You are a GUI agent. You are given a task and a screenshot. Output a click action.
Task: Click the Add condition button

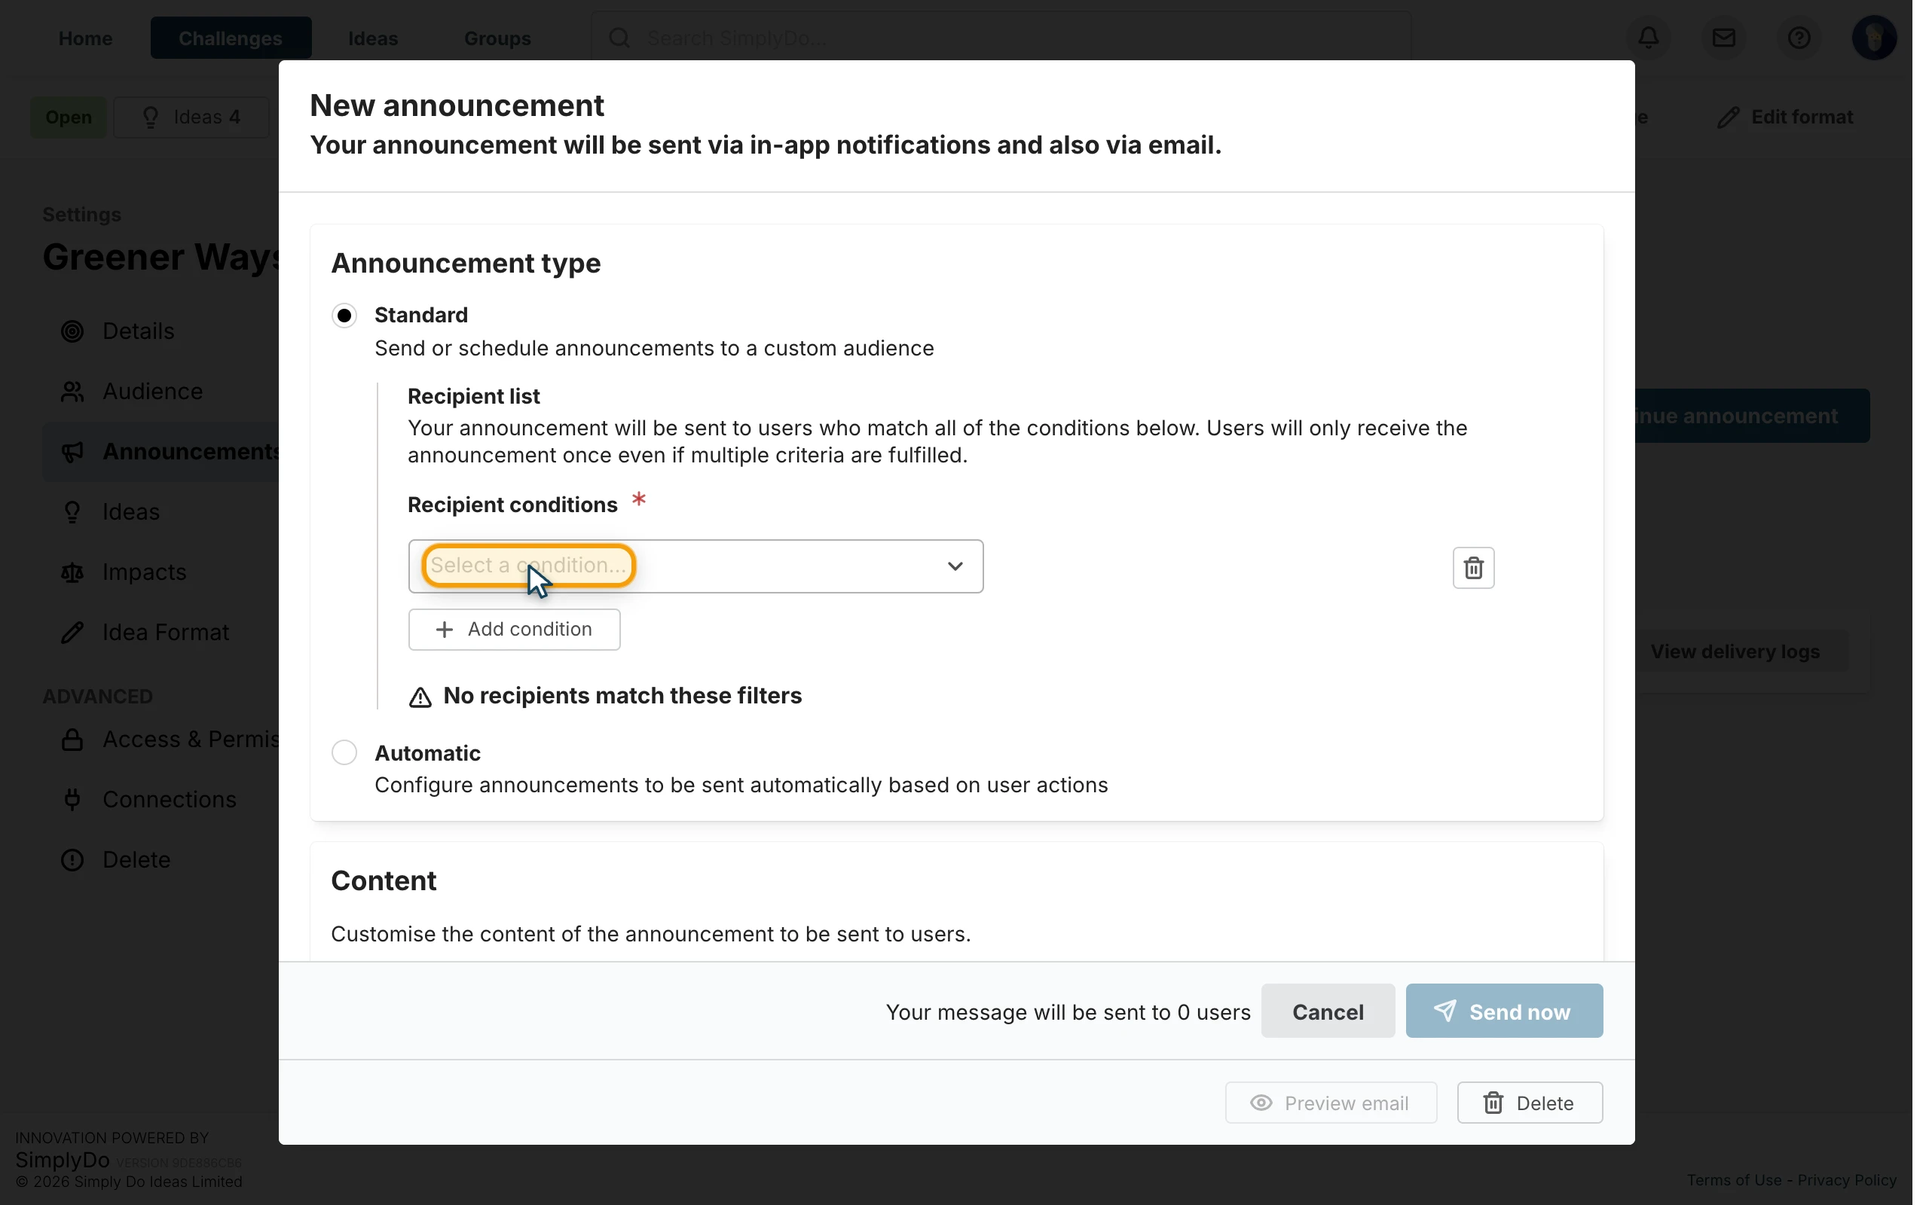pyautogui.click(x=514, y=630)
